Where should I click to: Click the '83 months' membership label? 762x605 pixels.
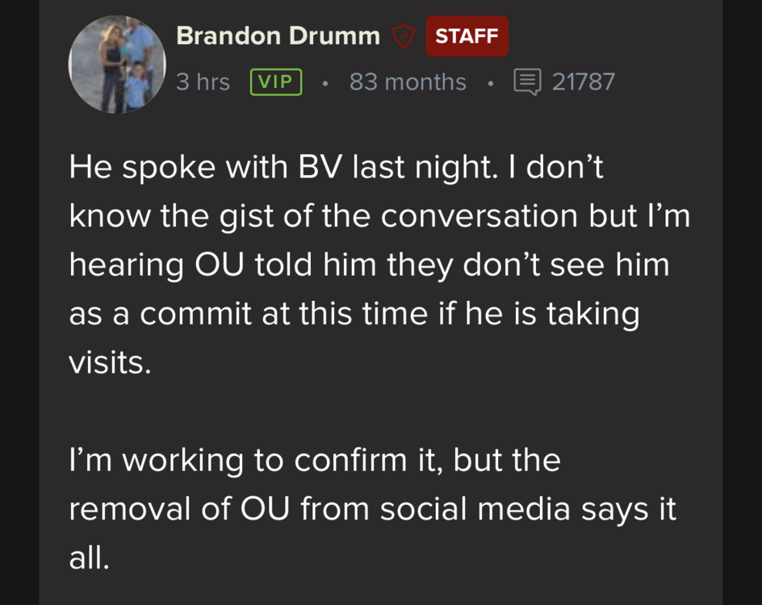tap(408, 82)
